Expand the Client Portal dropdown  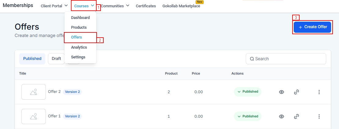coord(54,6)
